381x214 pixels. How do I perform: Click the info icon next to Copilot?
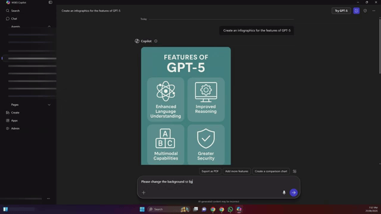point(156,41)
